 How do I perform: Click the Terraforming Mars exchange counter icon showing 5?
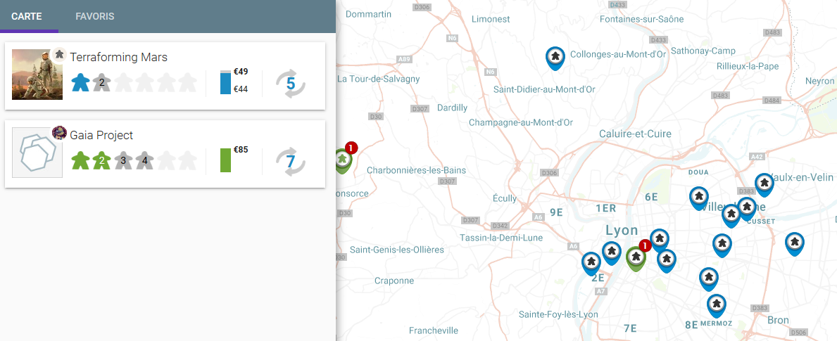click(x=290, y=84)
